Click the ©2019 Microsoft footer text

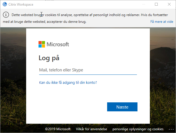pyautogui.click(x=58, y=129)
